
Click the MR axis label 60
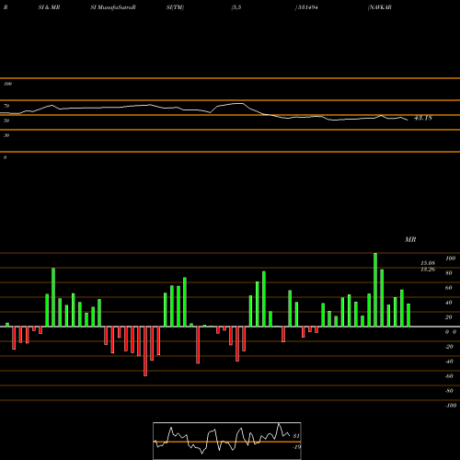click(449, 288)
